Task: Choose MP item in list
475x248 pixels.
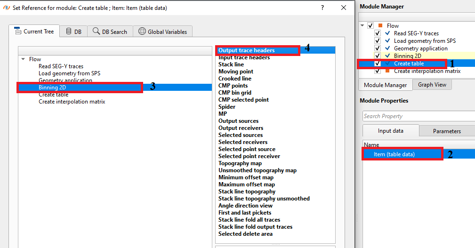Action: (223, 114)
